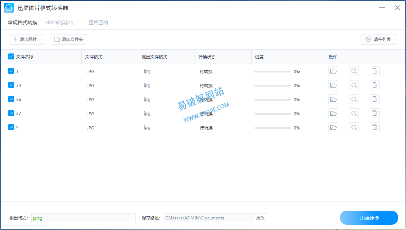Delete file 37 using trash icon

375,113
